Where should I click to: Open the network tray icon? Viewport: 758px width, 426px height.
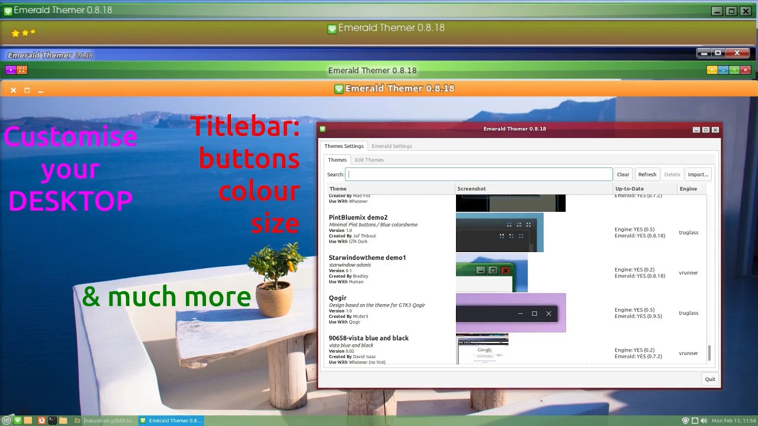point(695,421)
